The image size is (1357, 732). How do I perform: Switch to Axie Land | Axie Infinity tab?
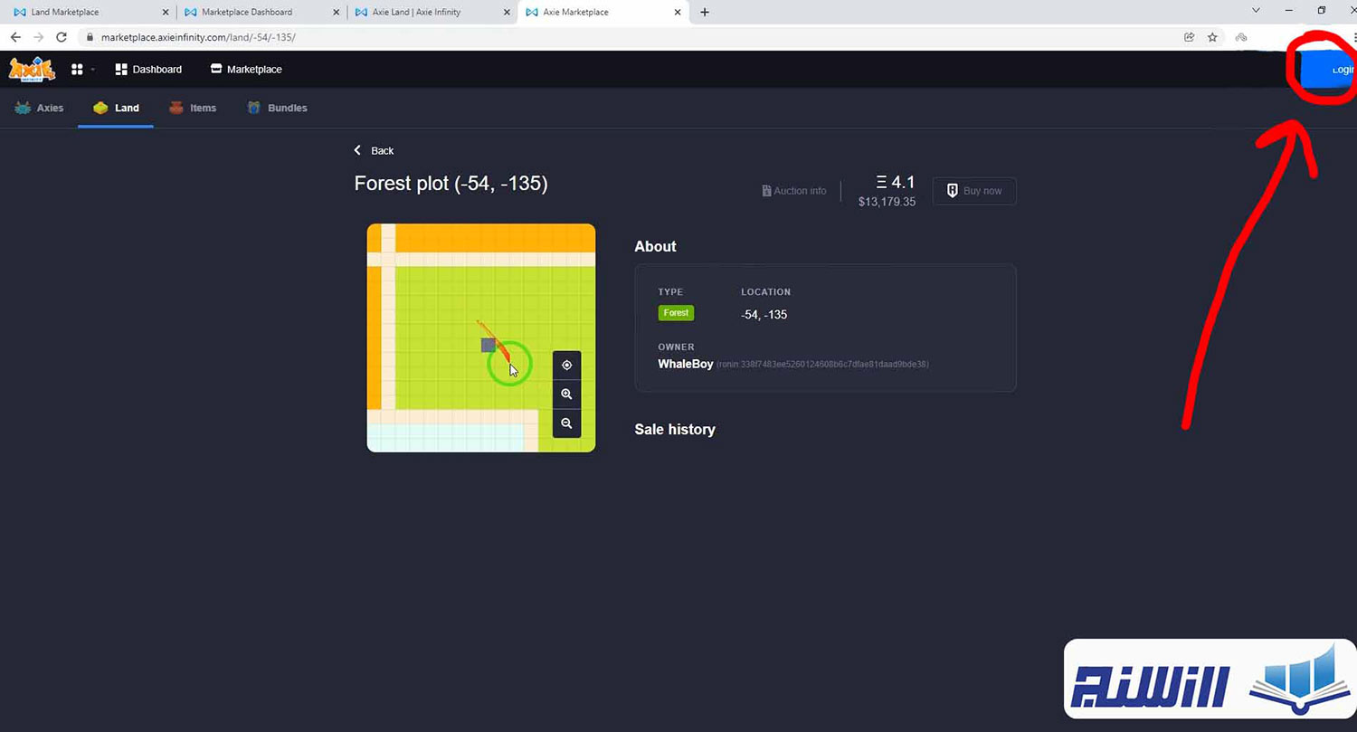click(x=432, y=13)
